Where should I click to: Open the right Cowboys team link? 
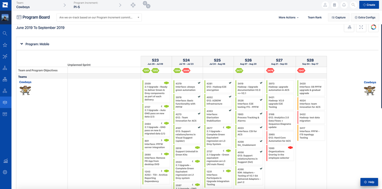370,82
